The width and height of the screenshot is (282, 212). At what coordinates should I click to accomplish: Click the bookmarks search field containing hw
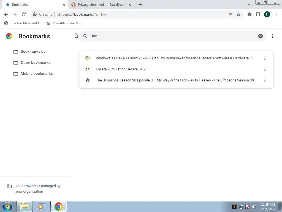point(173,36)
